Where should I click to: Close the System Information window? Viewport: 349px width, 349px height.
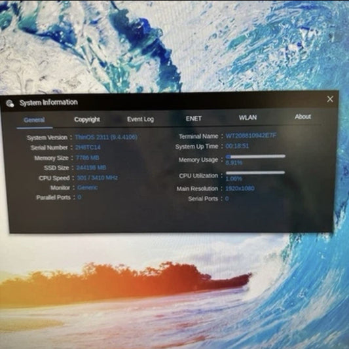[x=330, y=99]
